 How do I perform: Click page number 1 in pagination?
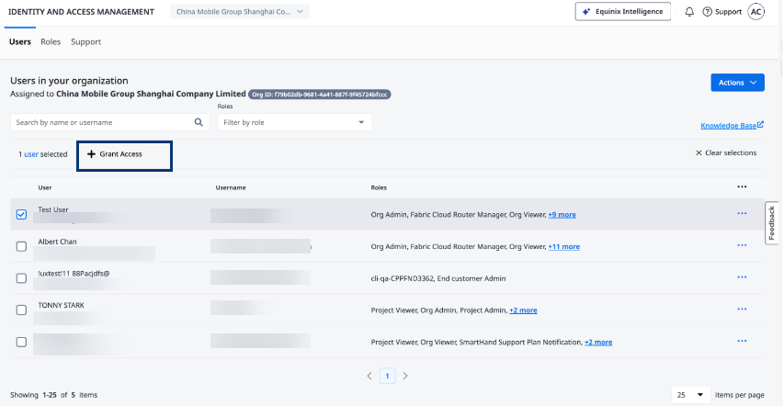coord(388,376)
